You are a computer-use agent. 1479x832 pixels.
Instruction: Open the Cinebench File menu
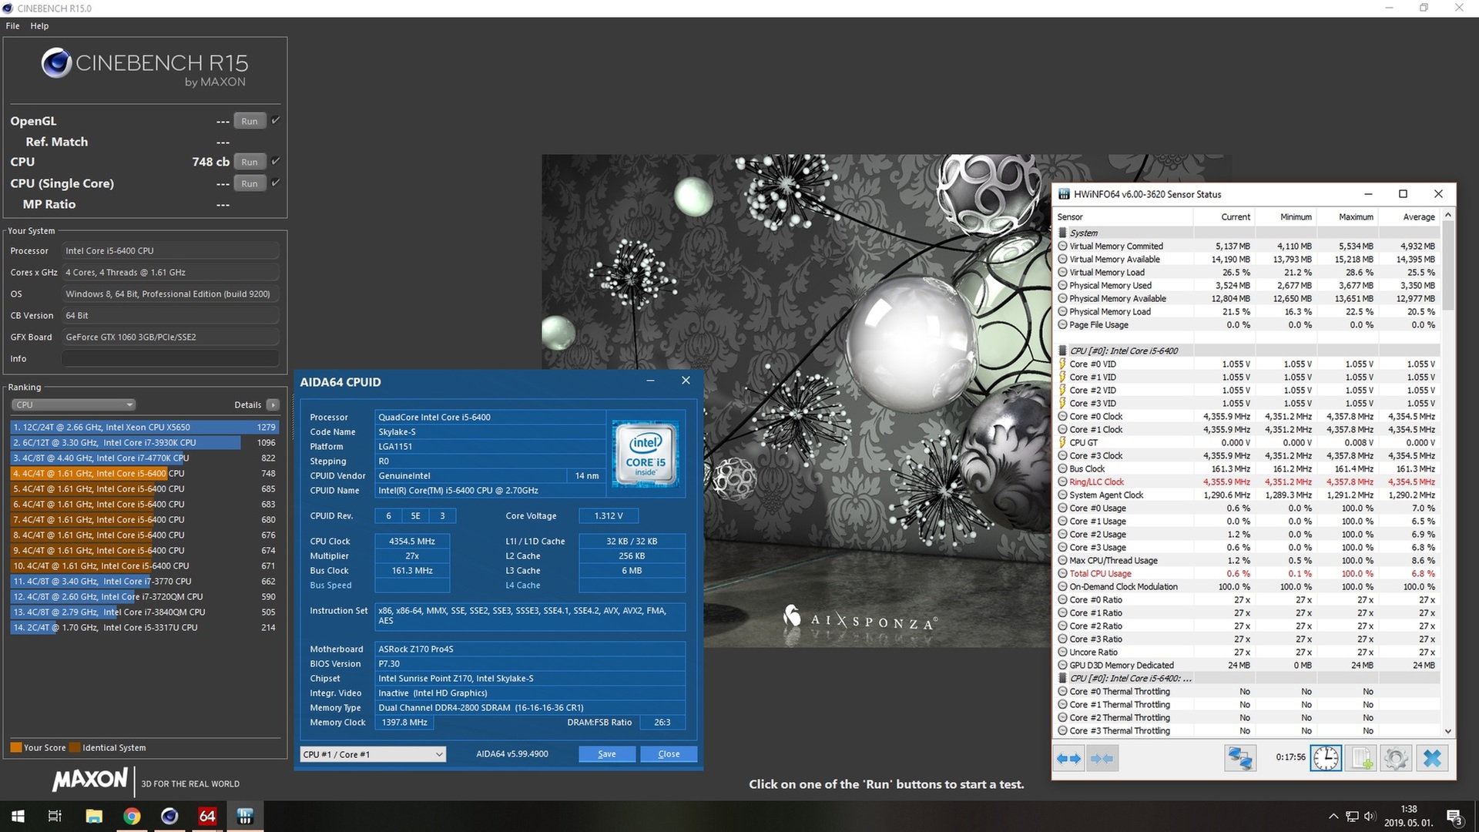tap(12, 25)
